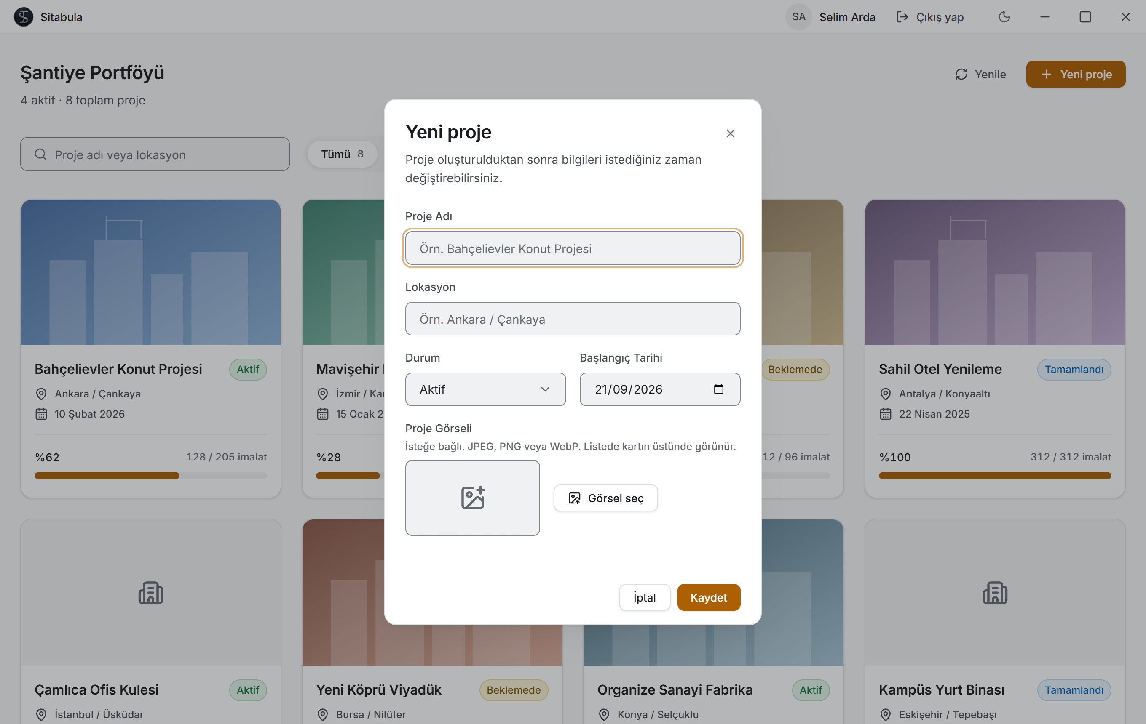This screenshot has height=724, width=1146.
Task: Click the Aktif badge on Bahçelievler card
Action: click(x=248, y=370)
